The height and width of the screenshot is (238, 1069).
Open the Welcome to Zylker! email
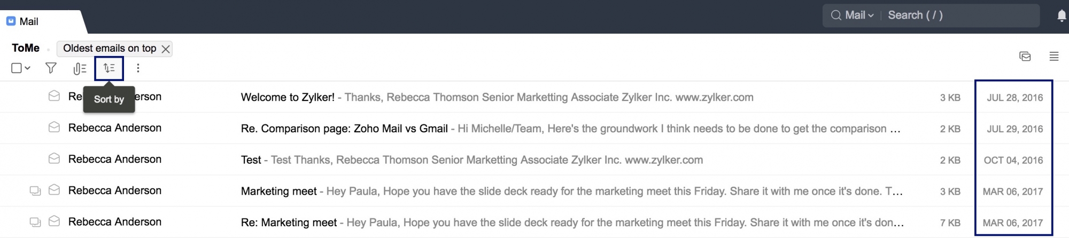click(x=288, y=98)
